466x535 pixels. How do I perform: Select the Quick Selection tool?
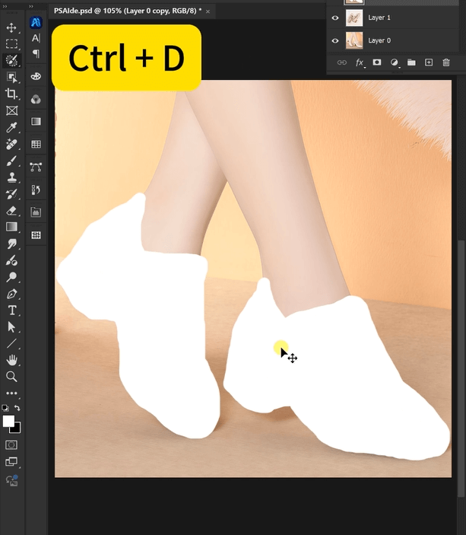tap(11, 61)
